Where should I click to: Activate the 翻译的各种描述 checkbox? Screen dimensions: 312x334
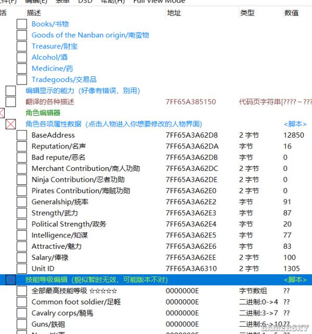tap(11, 102)
